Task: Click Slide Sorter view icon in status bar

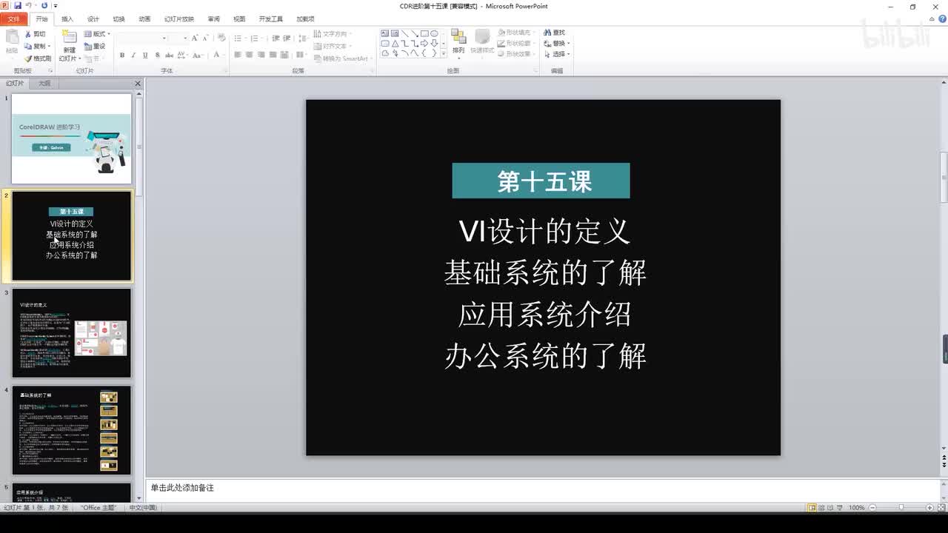Action: [822, 508]
